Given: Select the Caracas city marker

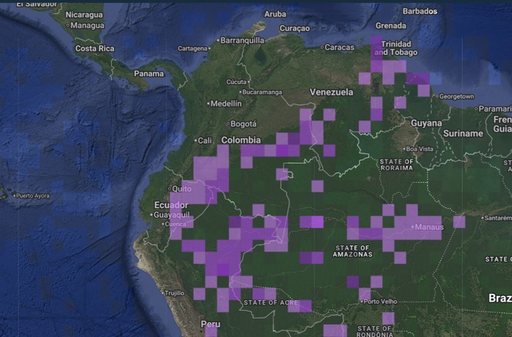Looking at the screenshot, I should 322,47.
